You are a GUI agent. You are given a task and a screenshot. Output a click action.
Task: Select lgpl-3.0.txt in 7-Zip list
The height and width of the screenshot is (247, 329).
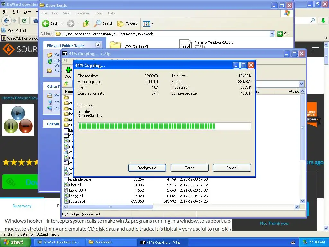click(x=78, y=190)
